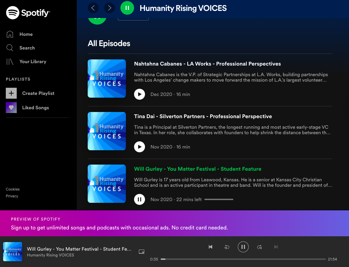Pause the Will Gurley episode in list

(140, 199)
